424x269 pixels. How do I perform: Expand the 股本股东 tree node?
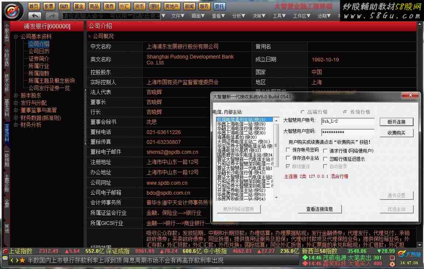tap(16, 95)
